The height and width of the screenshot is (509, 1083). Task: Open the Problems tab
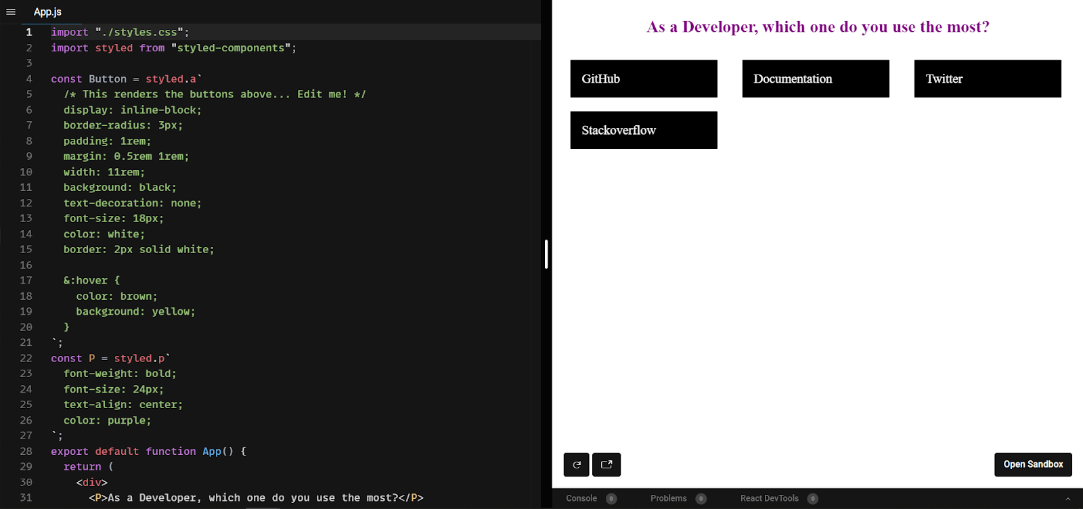pyautogui.click(x=669, y=498)
